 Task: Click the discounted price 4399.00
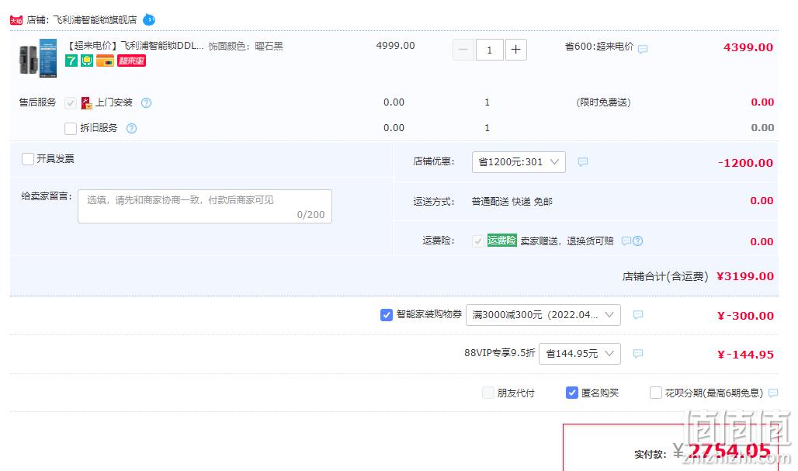(x=748, y=47)
